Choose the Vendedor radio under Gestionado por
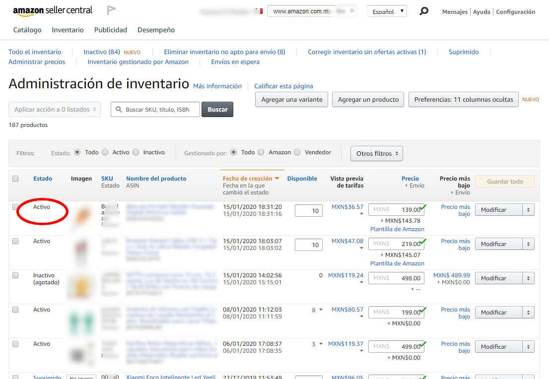 pyautogui.click(x=297, y=152)
